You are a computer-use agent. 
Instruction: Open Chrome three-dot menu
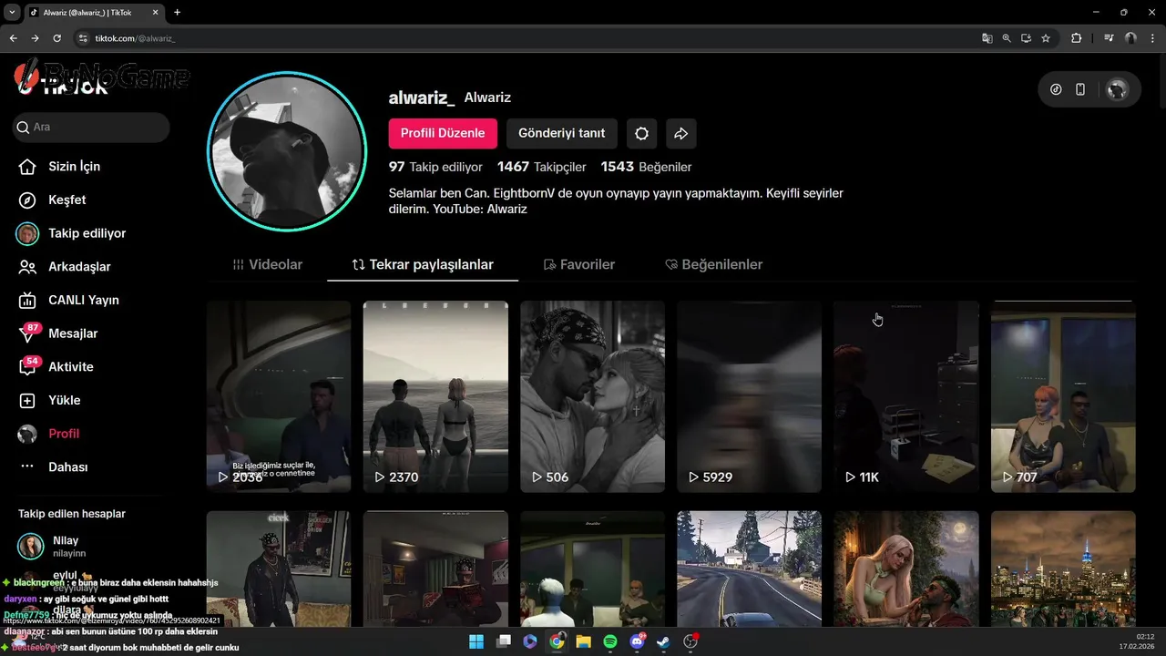1151,38
